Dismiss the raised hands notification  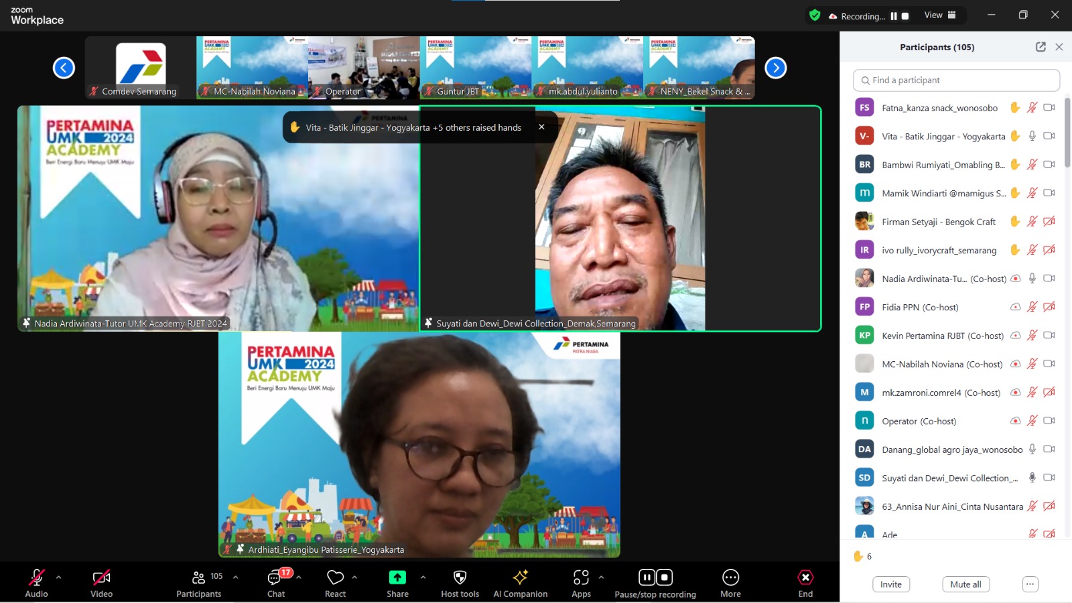click(541, 127)
